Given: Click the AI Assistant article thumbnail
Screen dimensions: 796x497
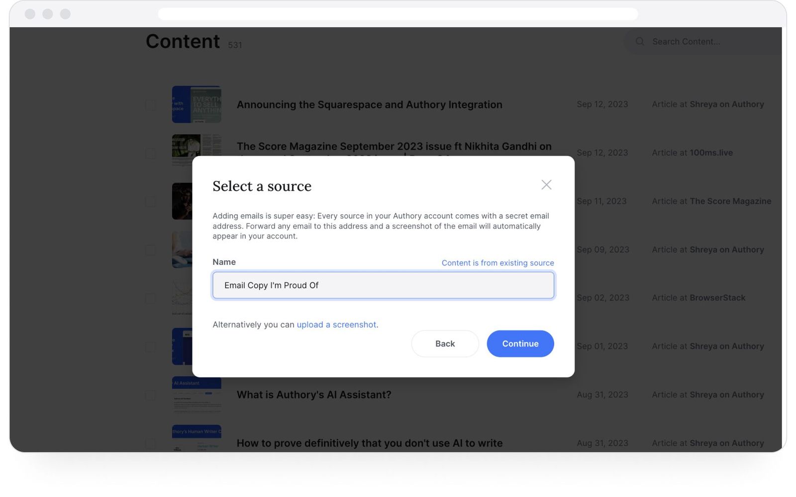Looking at the screenshot, I should [197, 395].
